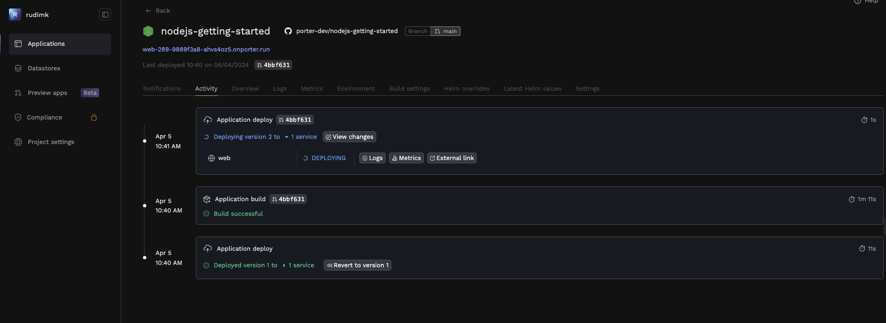Click Deploying version 2 to text
Screen dimensions: 886x323
[247, 137]
